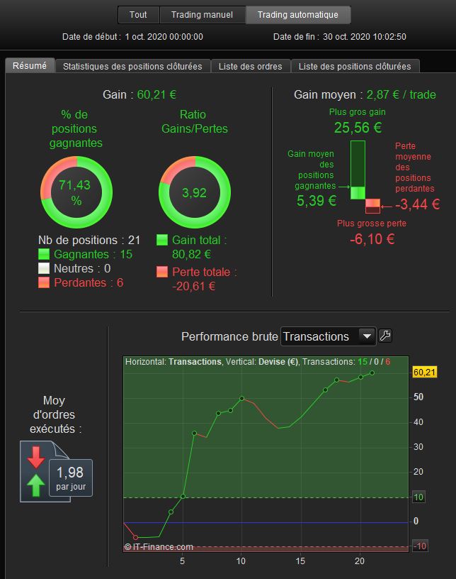Viewport: 456px width, 579px height.
Task: Click the -20,61 € total loss value
Action: coord(193,286)
